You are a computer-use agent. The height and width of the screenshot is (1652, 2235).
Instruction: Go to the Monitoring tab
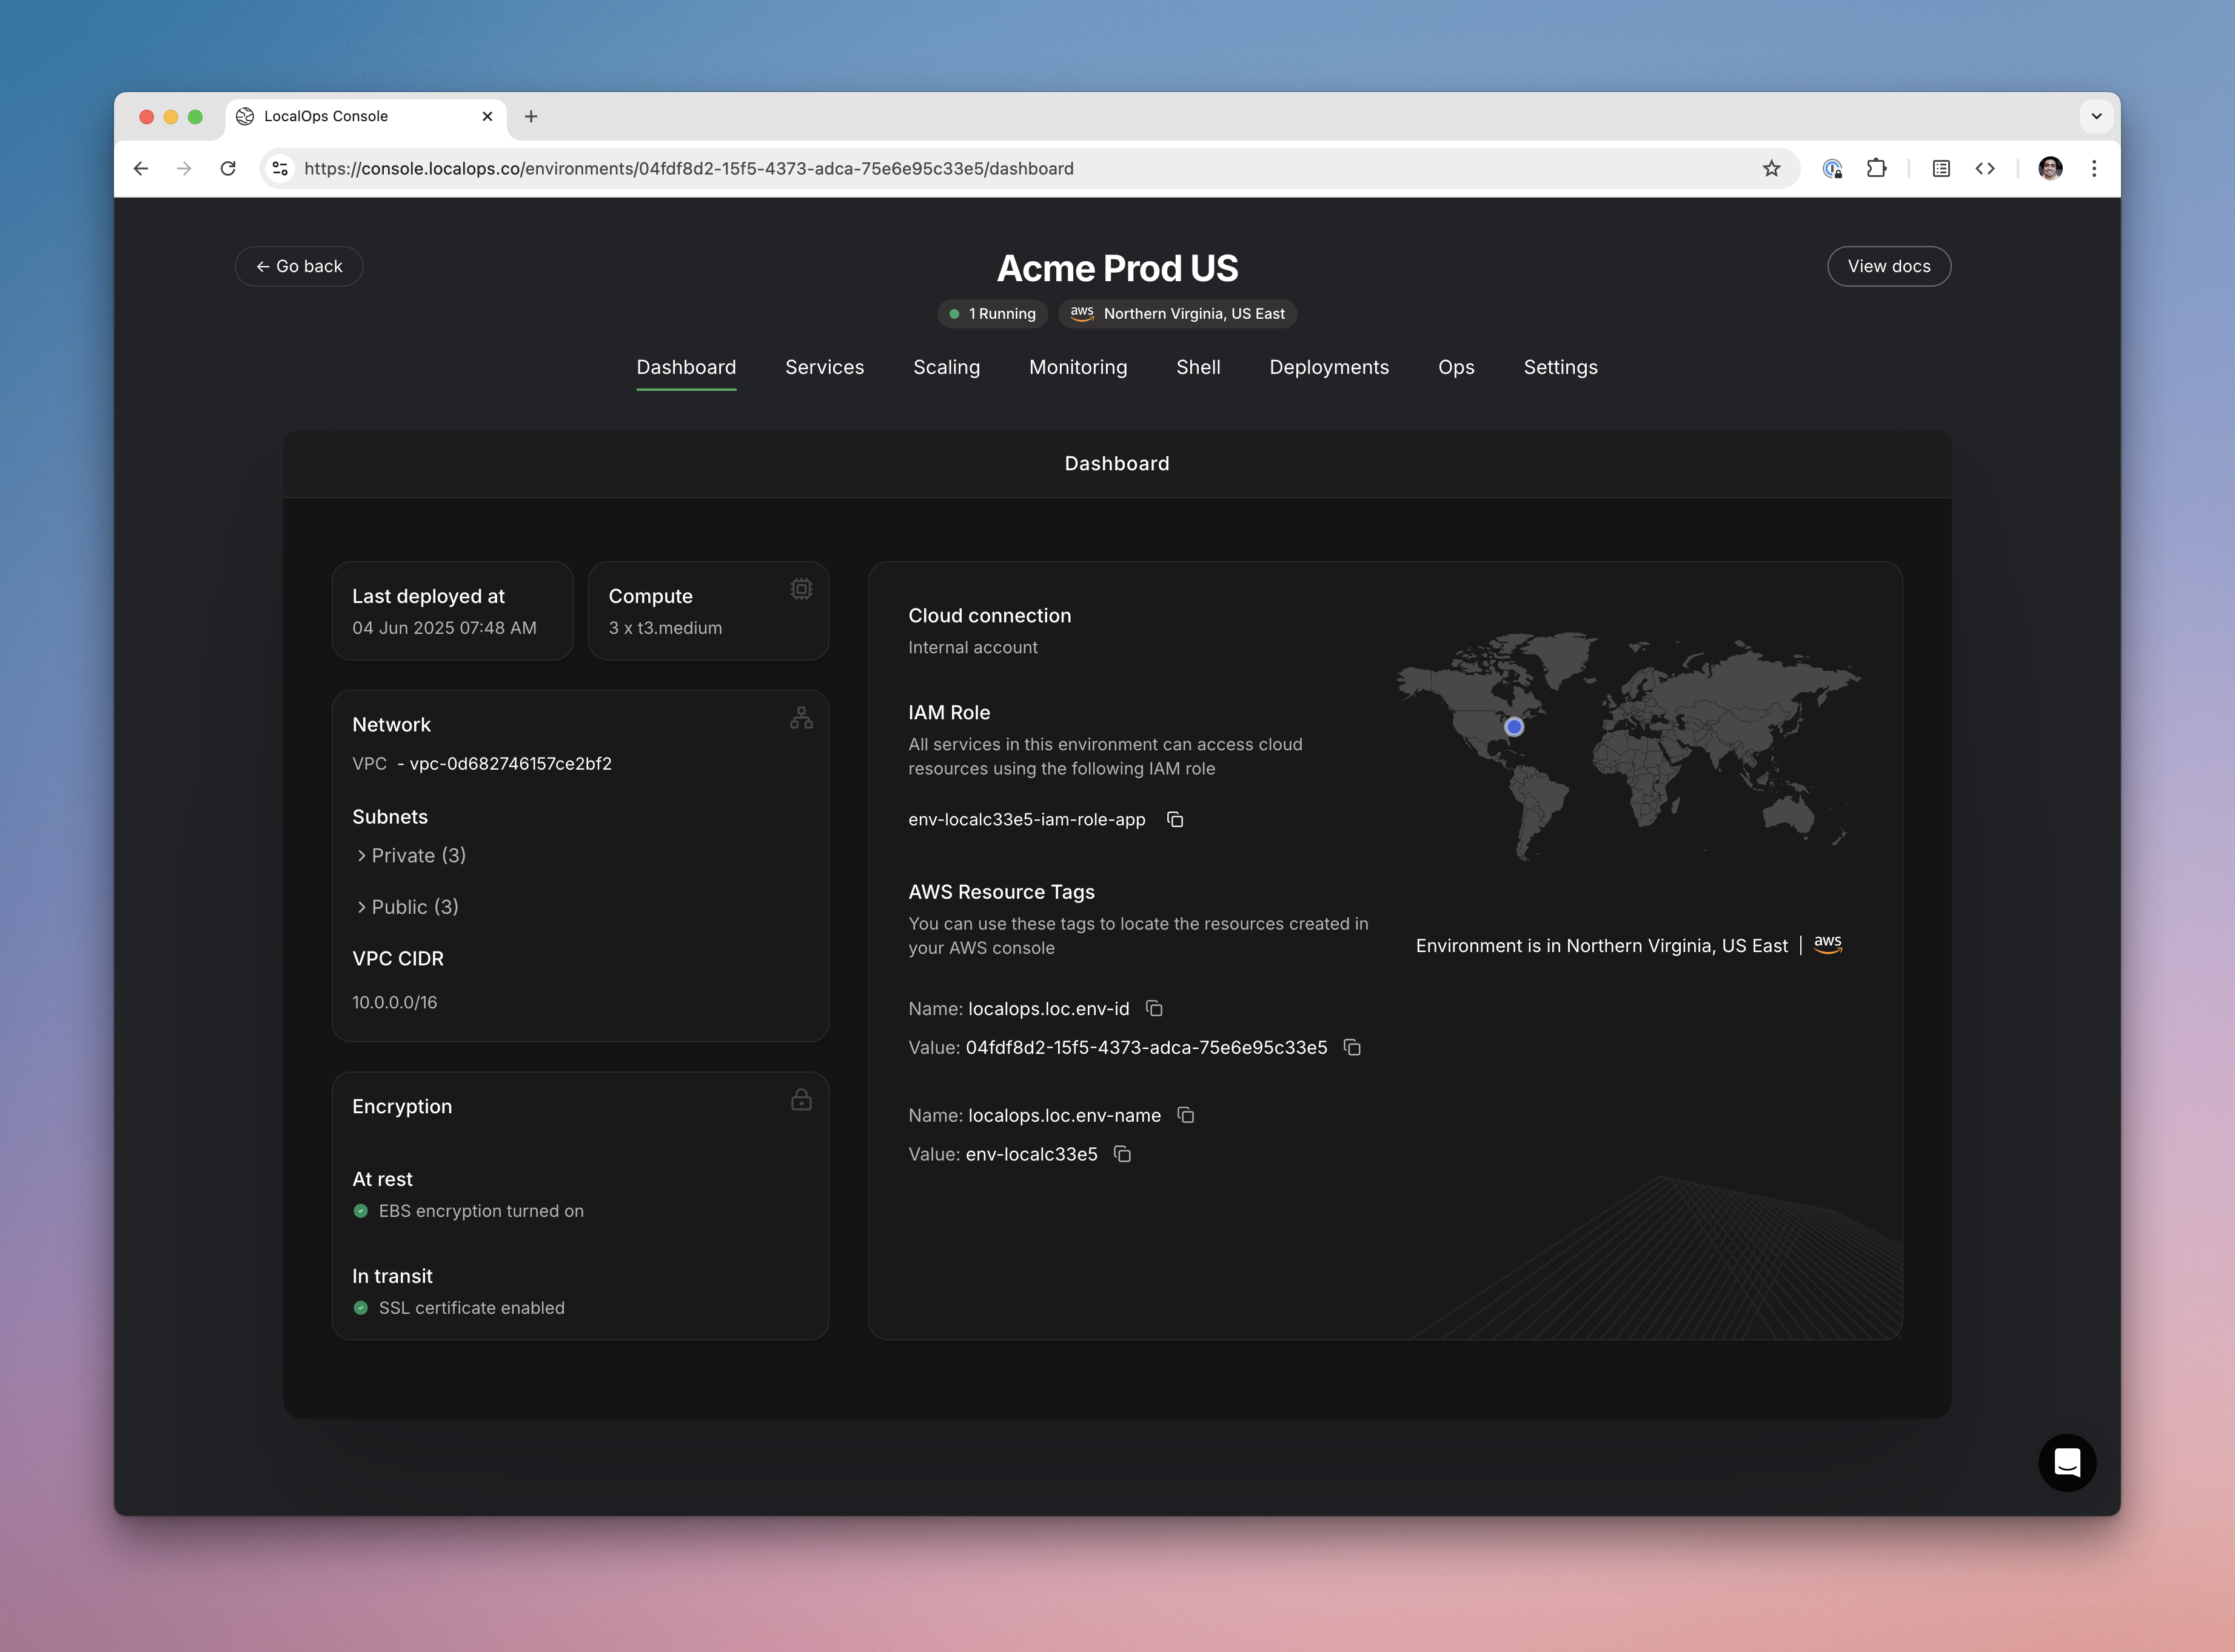tap(1079, 367)
